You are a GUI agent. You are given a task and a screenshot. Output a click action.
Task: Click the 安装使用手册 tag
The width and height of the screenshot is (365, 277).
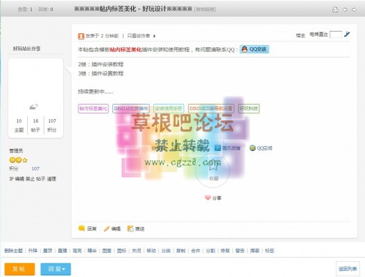169,109
